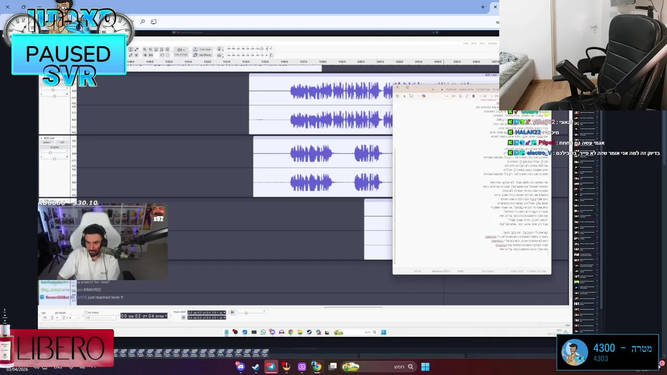Click the Windows Start button on taskbar
This screenshot has height=375, width=667.
425,367
